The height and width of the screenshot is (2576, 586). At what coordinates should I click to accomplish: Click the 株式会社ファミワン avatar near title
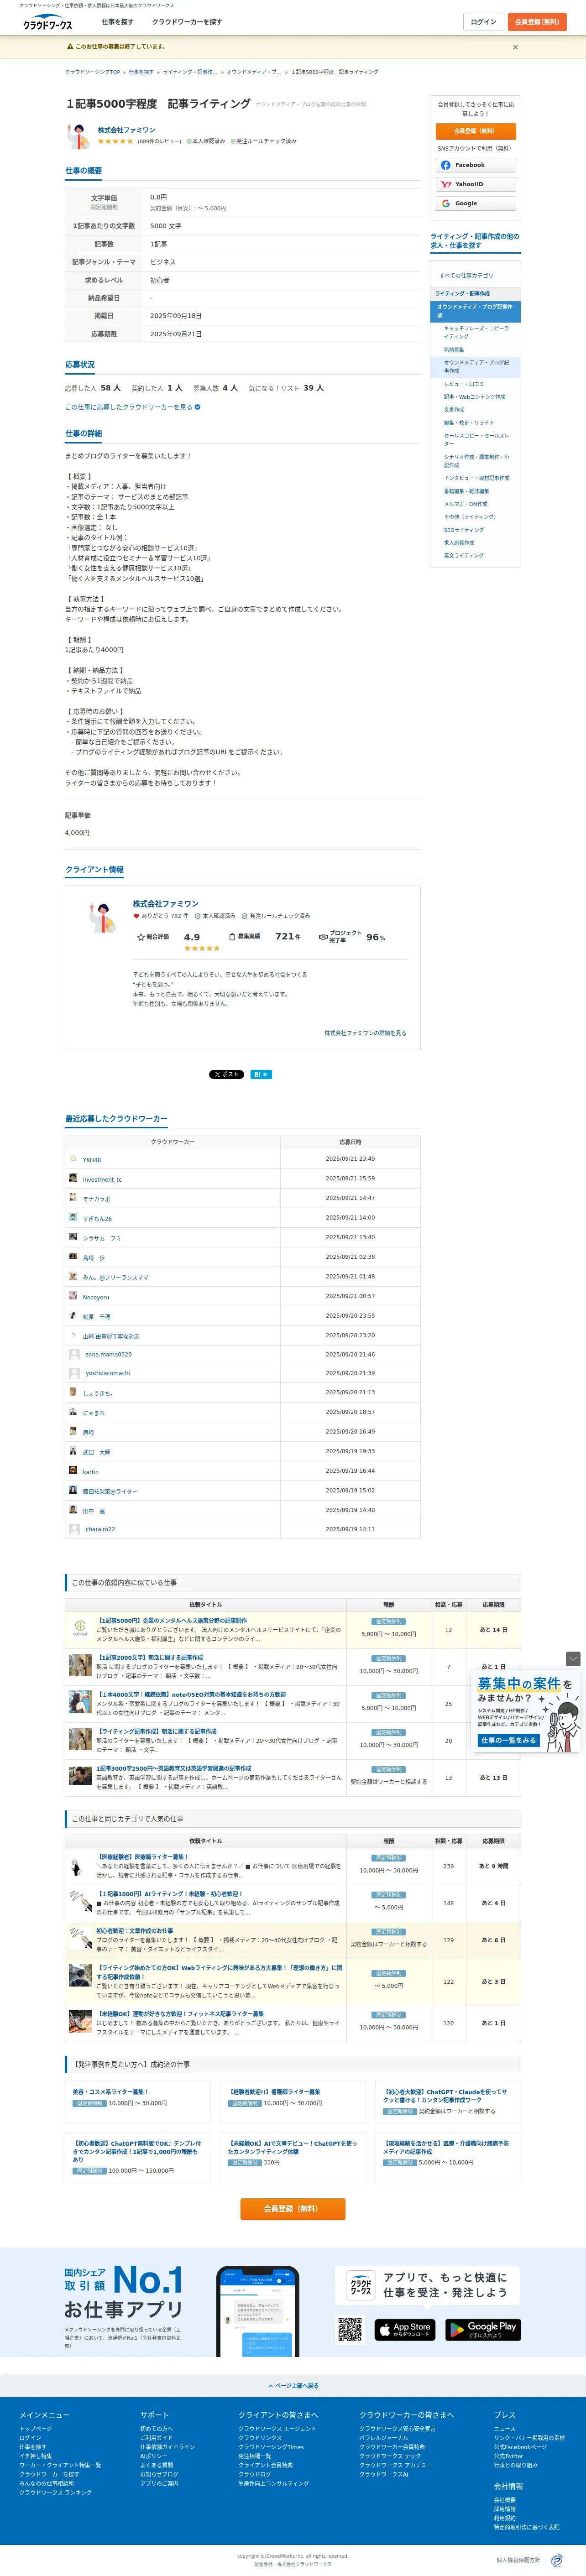[77, 135]
